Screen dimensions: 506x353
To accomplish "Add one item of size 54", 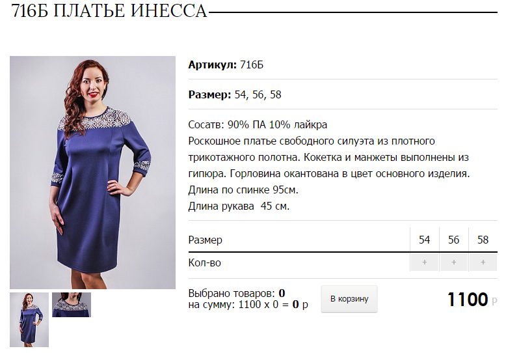I will [x=424, y=262].
